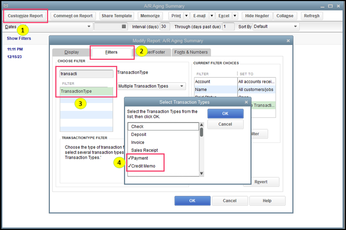Open the calendar date picker icon
Screen dimensions: 346x230
[124, 26]
